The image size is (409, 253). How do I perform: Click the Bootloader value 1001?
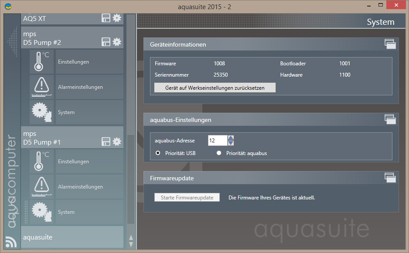pyautogui.click(x=344, y=63)
